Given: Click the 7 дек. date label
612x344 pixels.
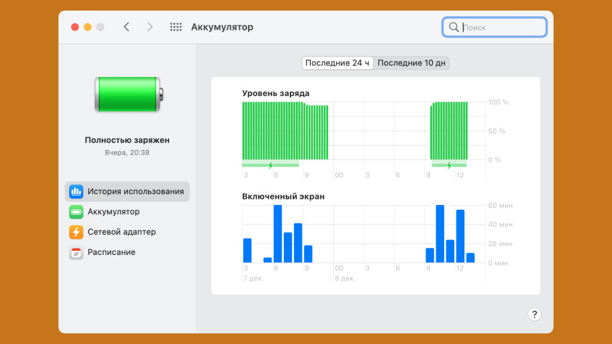Looking at the screenshot, I should (253, 278).
